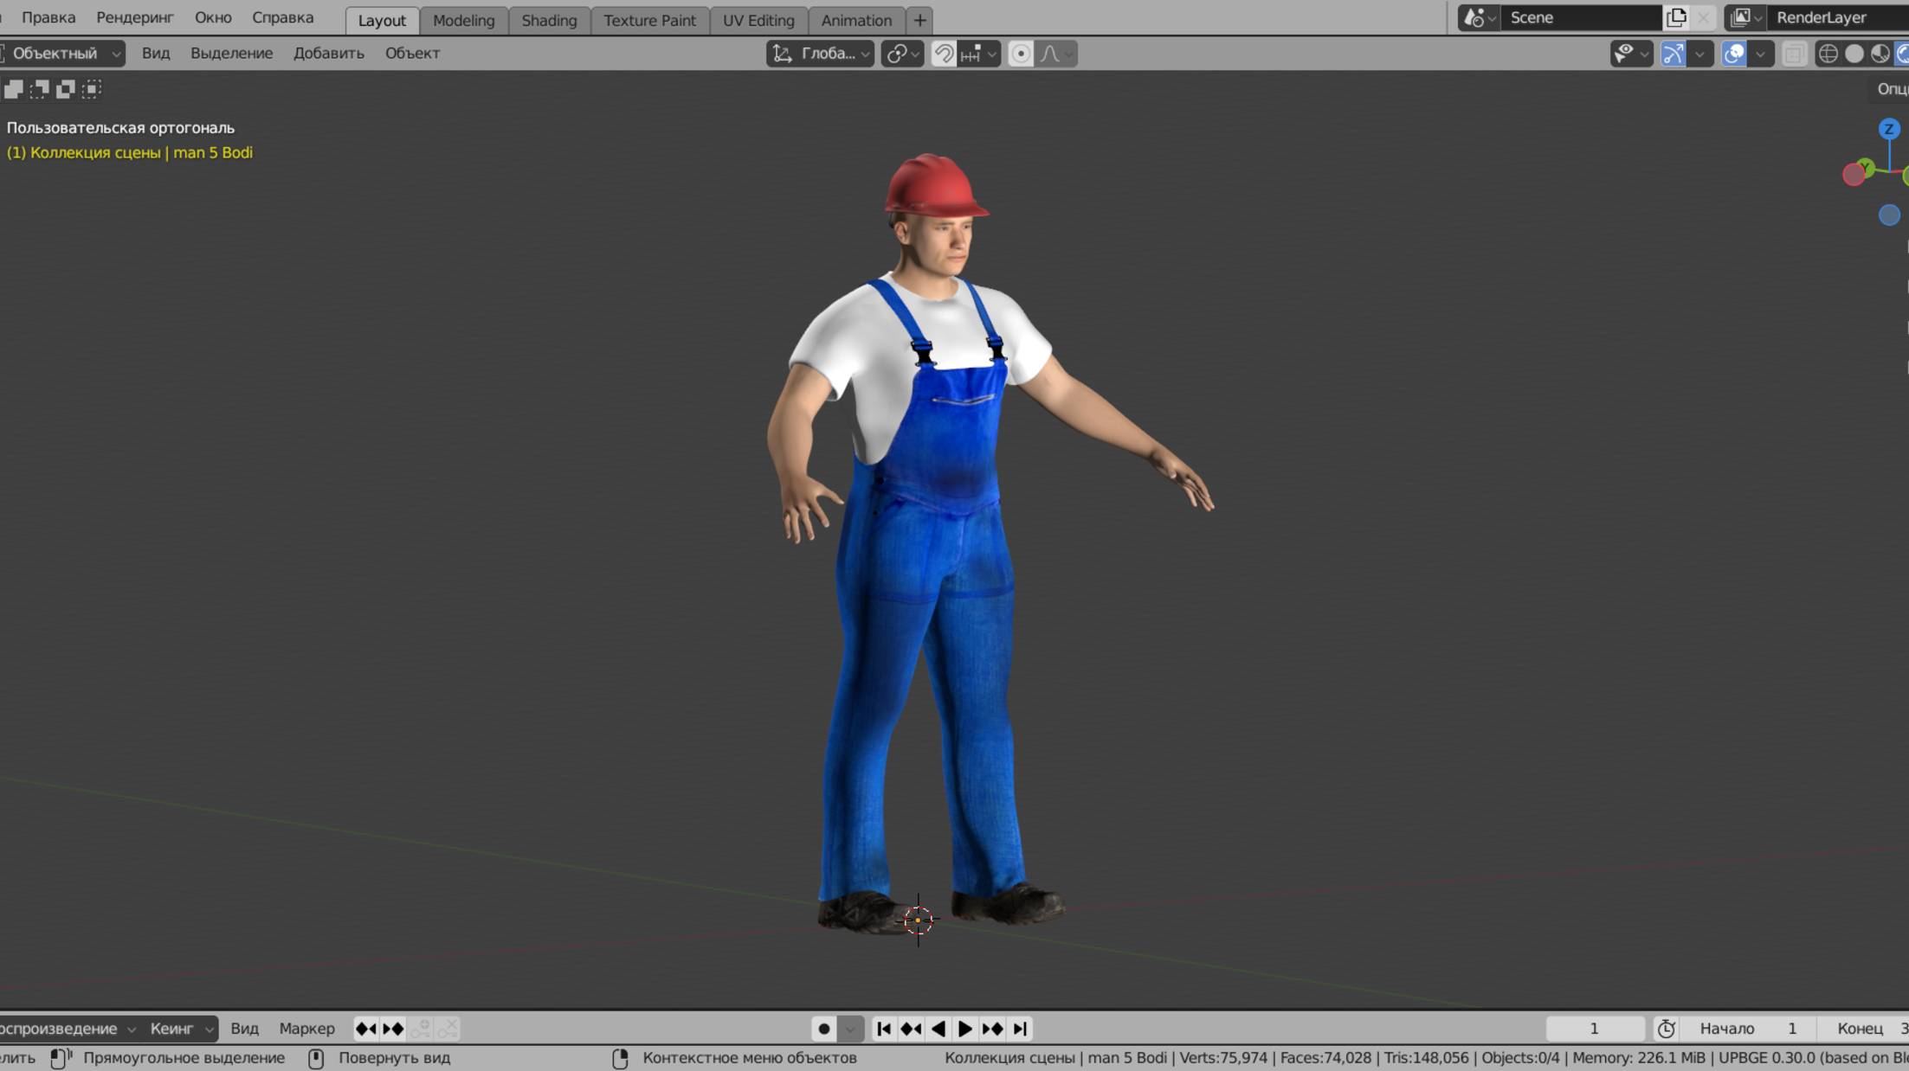Image resolution: width=1909 pixels, height=1071 pixels.
Task: Click the Scene name input field
Action: [1584, 16]
